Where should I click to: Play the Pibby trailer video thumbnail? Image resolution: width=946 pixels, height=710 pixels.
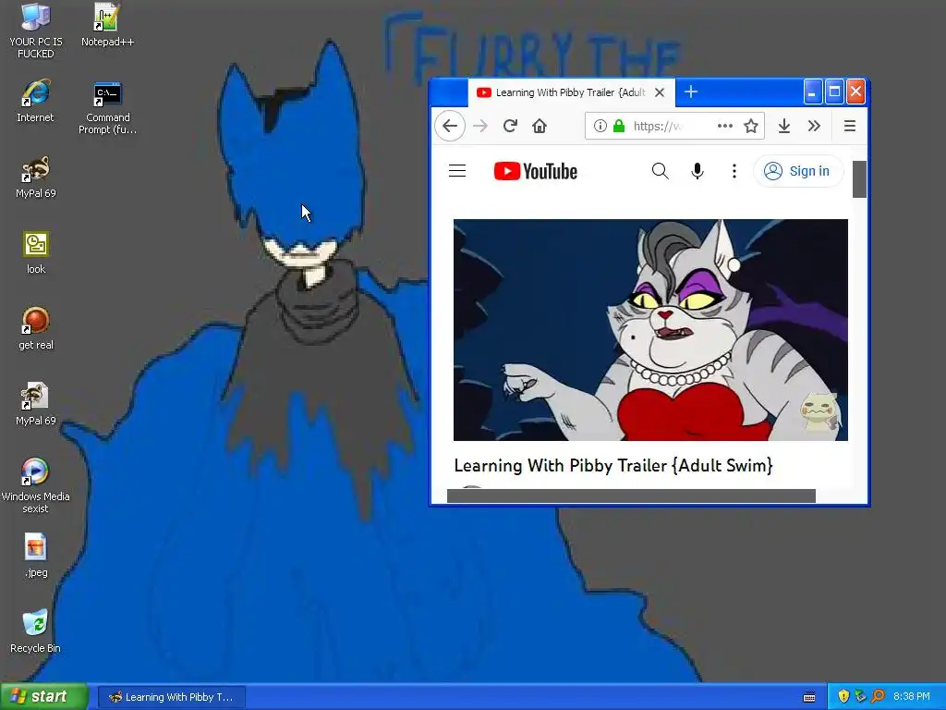click(x=650, y=330)
